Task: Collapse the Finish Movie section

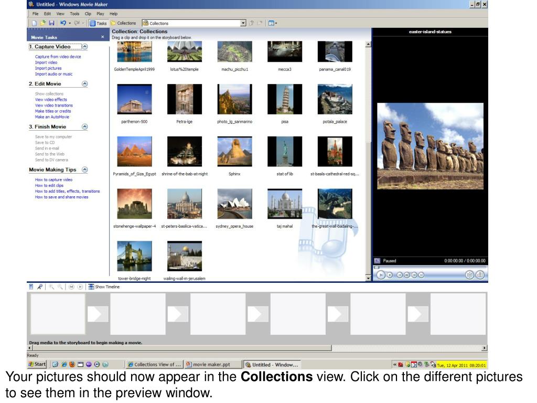Action: click(x=84, y=126)
